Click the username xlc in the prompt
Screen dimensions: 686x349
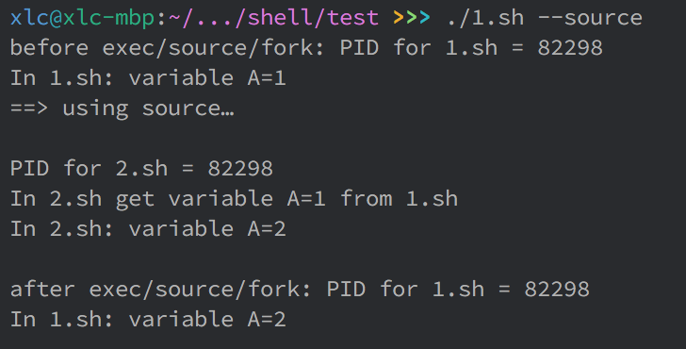29,18
